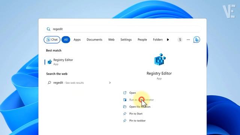Click the pin icon next to Pin to taskbar
The height and width of the screenshot is (135, 240).
125,121
